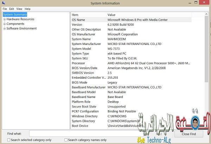Image resolution: width=211 pixels, height=144 pixels.
Task: Click the value Desktop
Action: click(x=113, y=102)
